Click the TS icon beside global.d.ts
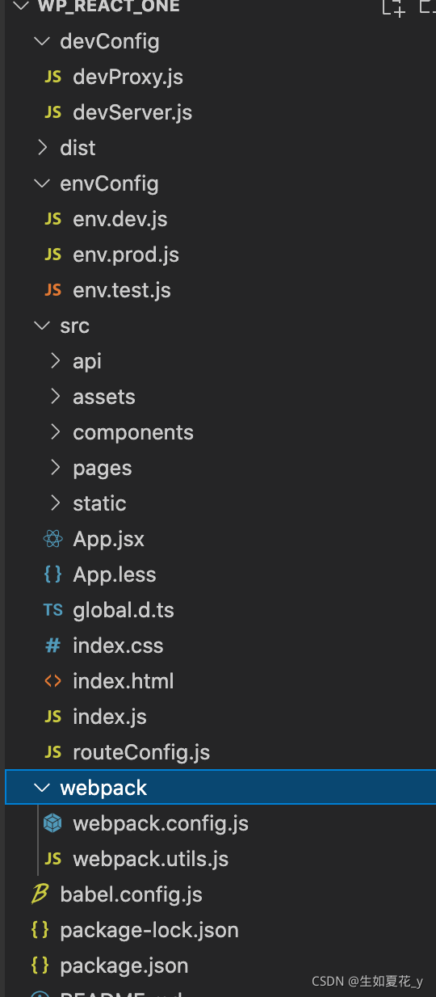This screenshot has height=997, width=436. [x=53, y=610]
